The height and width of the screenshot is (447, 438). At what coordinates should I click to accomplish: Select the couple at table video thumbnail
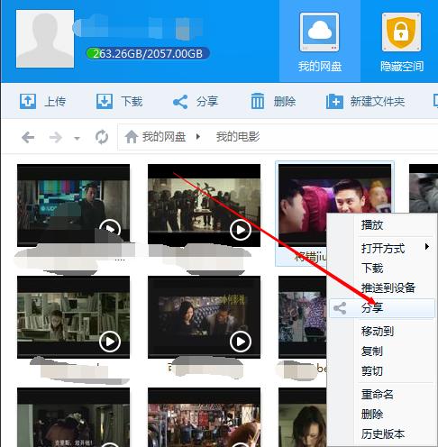point(204,317)
